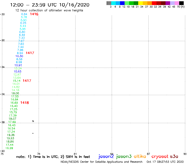Click the wave height value "7.33"
187x164 pixels.
pyautogui.click(x=21, y=38)
